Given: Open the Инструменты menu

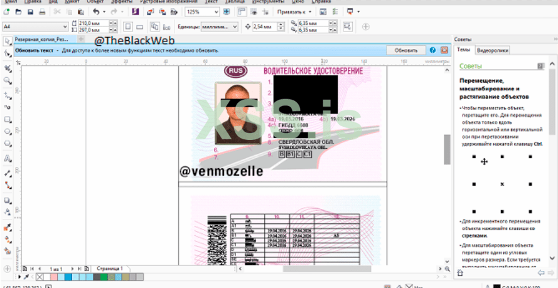Looking at the screenshot, I should 267,1.
